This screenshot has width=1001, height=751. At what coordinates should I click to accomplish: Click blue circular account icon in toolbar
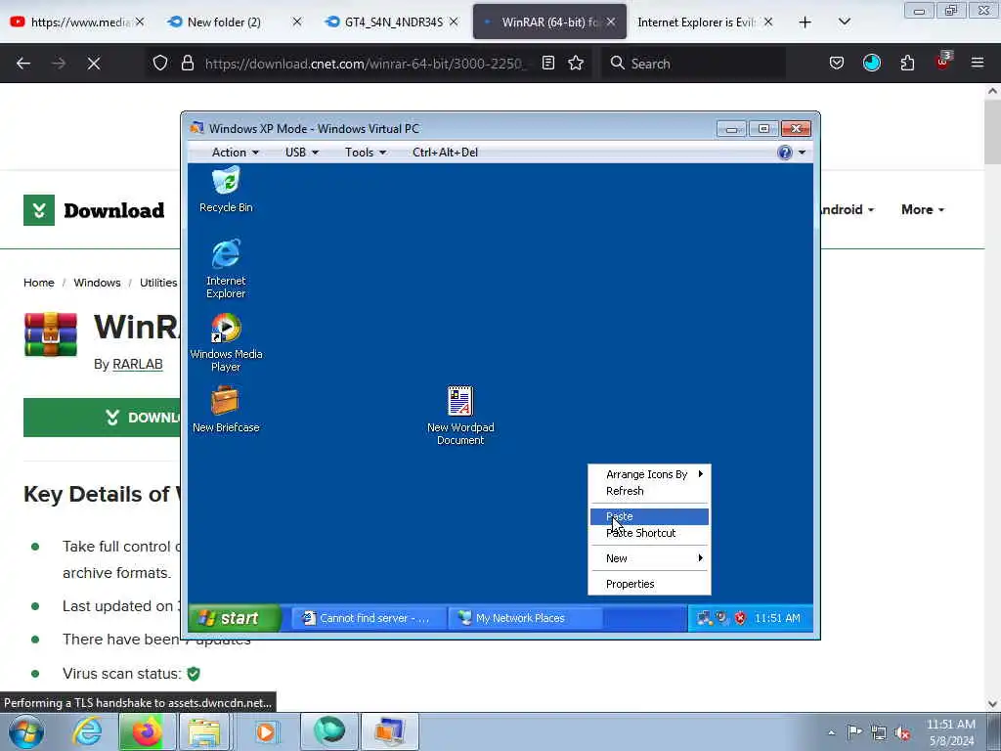[871, 63]
